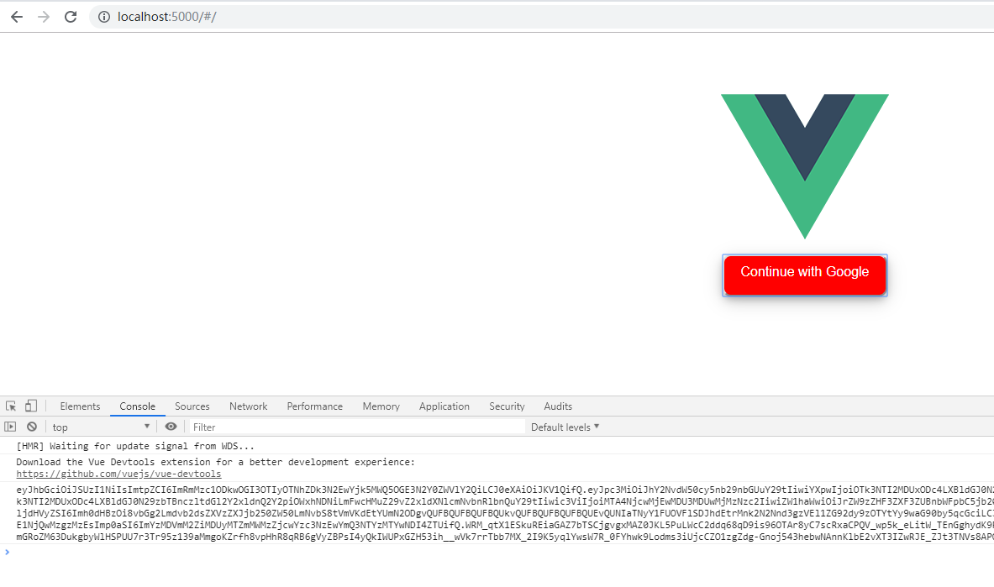994x587 pixels.
Task: Click the Download the Vue Devtools extension message
Action: click(x=216, y=462)
